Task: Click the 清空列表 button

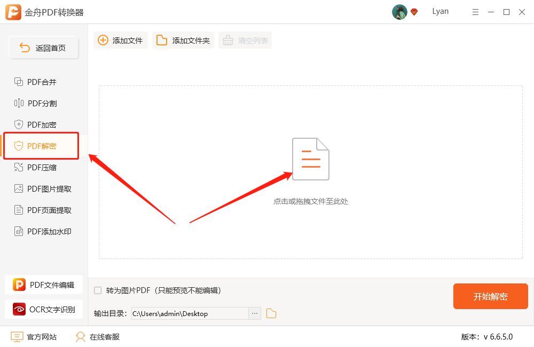Action: (x=245, y=40)
